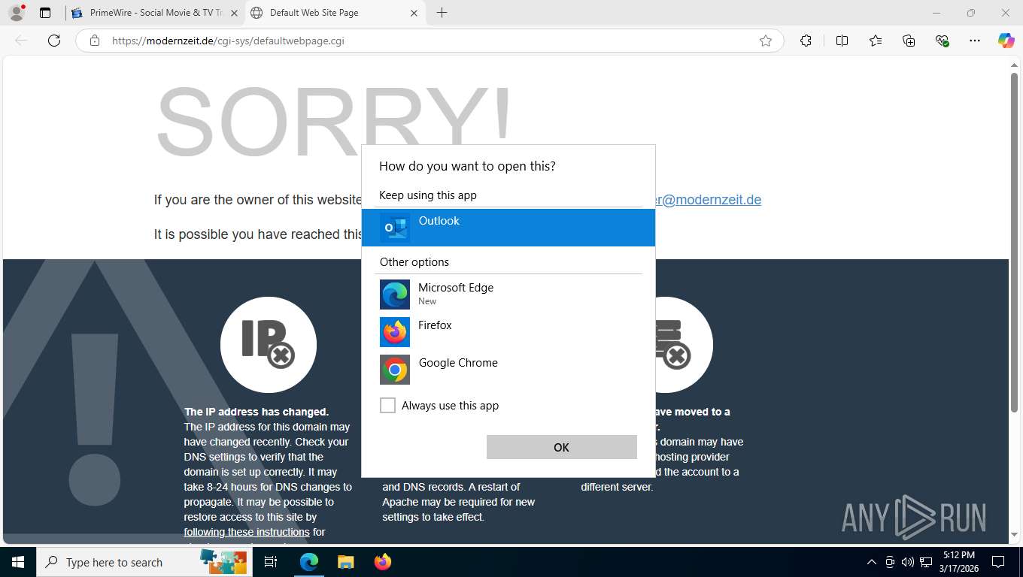This screenshot has width=1023, height=577.
Task: Follow the 'following these instructions' link
Action: tap(247, 532)
